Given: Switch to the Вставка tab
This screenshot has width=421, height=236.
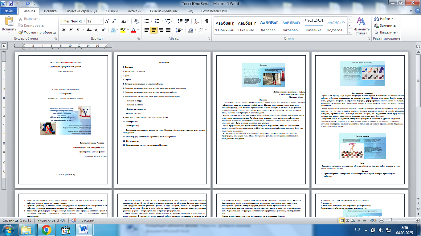Looking at the screenshot, I should click(50, 11).
